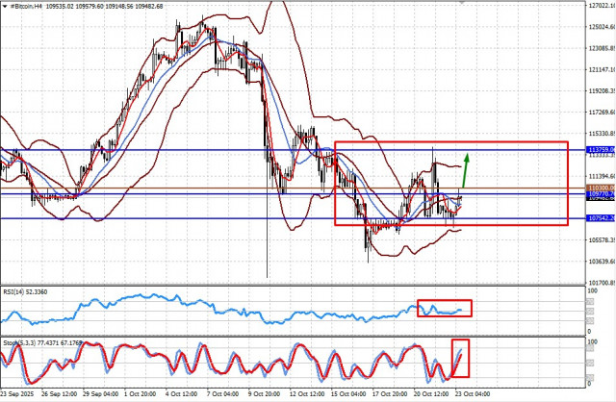Click the 12 Oct 12:00 time label
This screenshot has width=616, height=402.
tap(307, 393)
